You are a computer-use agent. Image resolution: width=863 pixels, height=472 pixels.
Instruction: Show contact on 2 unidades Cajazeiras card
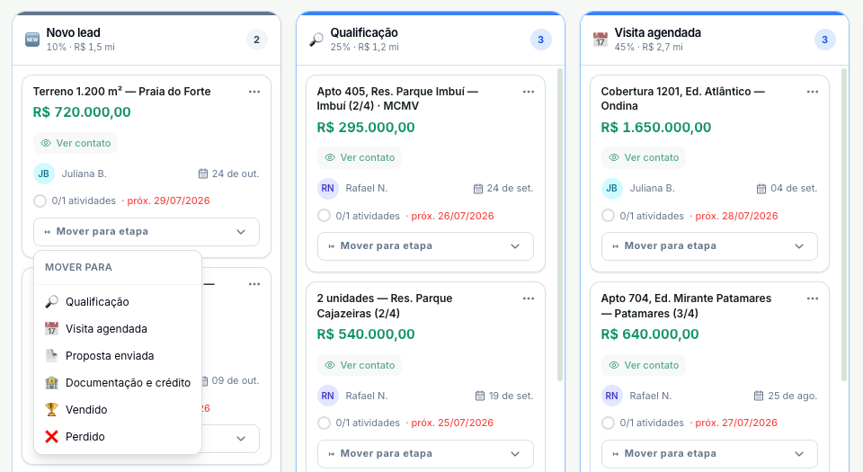pos(360,365)
